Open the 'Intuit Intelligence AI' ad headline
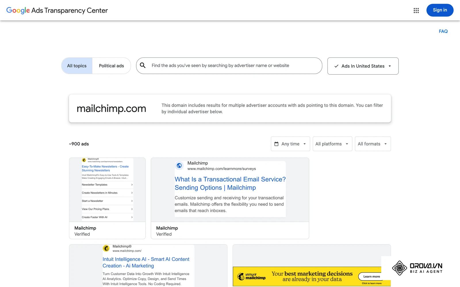This screenshot has height=287, width=460. pos(146,263)
